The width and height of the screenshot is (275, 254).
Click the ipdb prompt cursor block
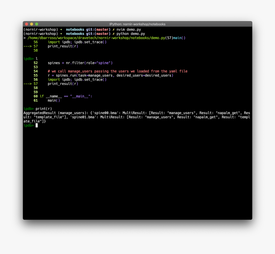[37, 125]
